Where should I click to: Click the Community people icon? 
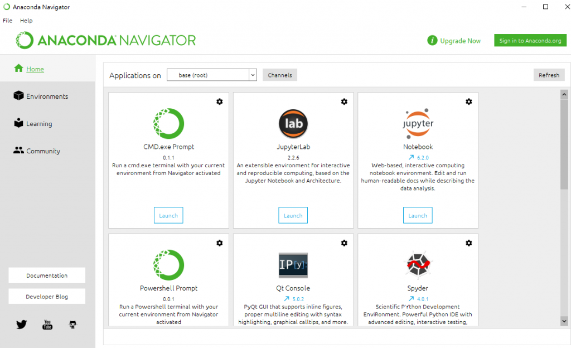click(18, 150)
